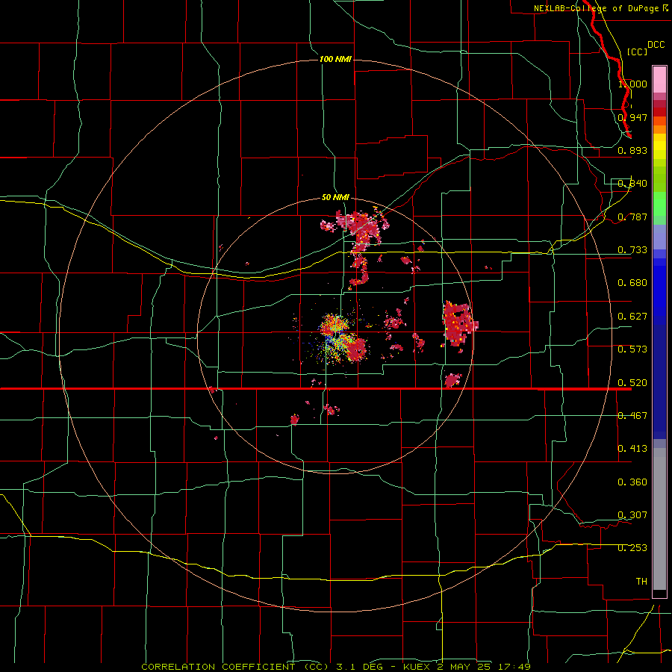672x672 pixels.
Task: Pick the pink top segment of color bar
Action: [659, 79]
